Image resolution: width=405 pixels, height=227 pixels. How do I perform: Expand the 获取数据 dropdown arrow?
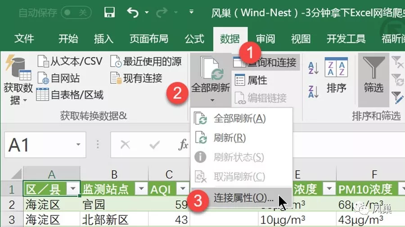click(25, 100)
